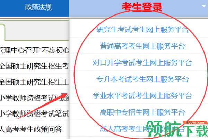Expand the dropdown arrow beside 考生登录

tap(204, 6)
